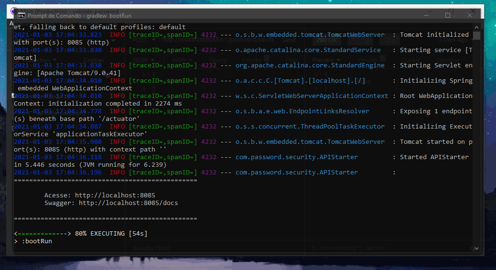
Task: Click the timestamp 17:04:36.118
Action: click(79, 157)
